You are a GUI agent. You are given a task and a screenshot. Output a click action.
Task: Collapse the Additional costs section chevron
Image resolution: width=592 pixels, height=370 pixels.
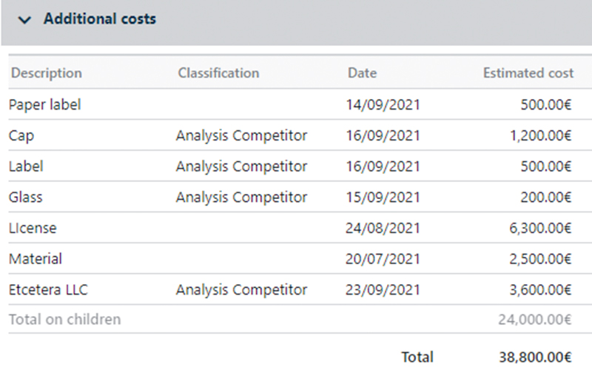pyautogui.click(x=26, y=21)
